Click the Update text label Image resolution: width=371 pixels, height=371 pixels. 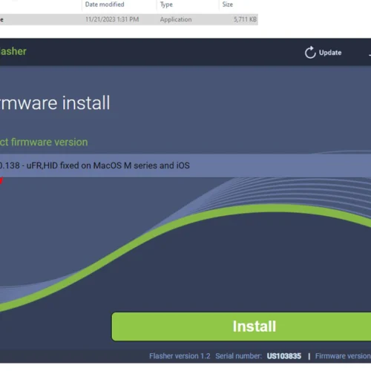point(330,53)
